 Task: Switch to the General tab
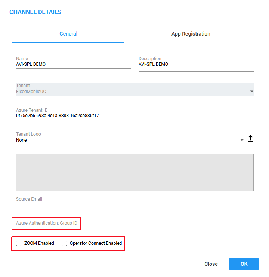click(68, 34)
